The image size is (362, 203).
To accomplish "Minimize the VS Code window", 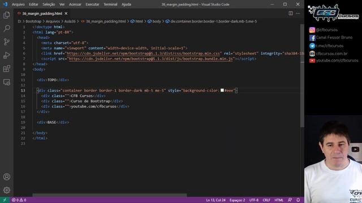I will [272, 4].
